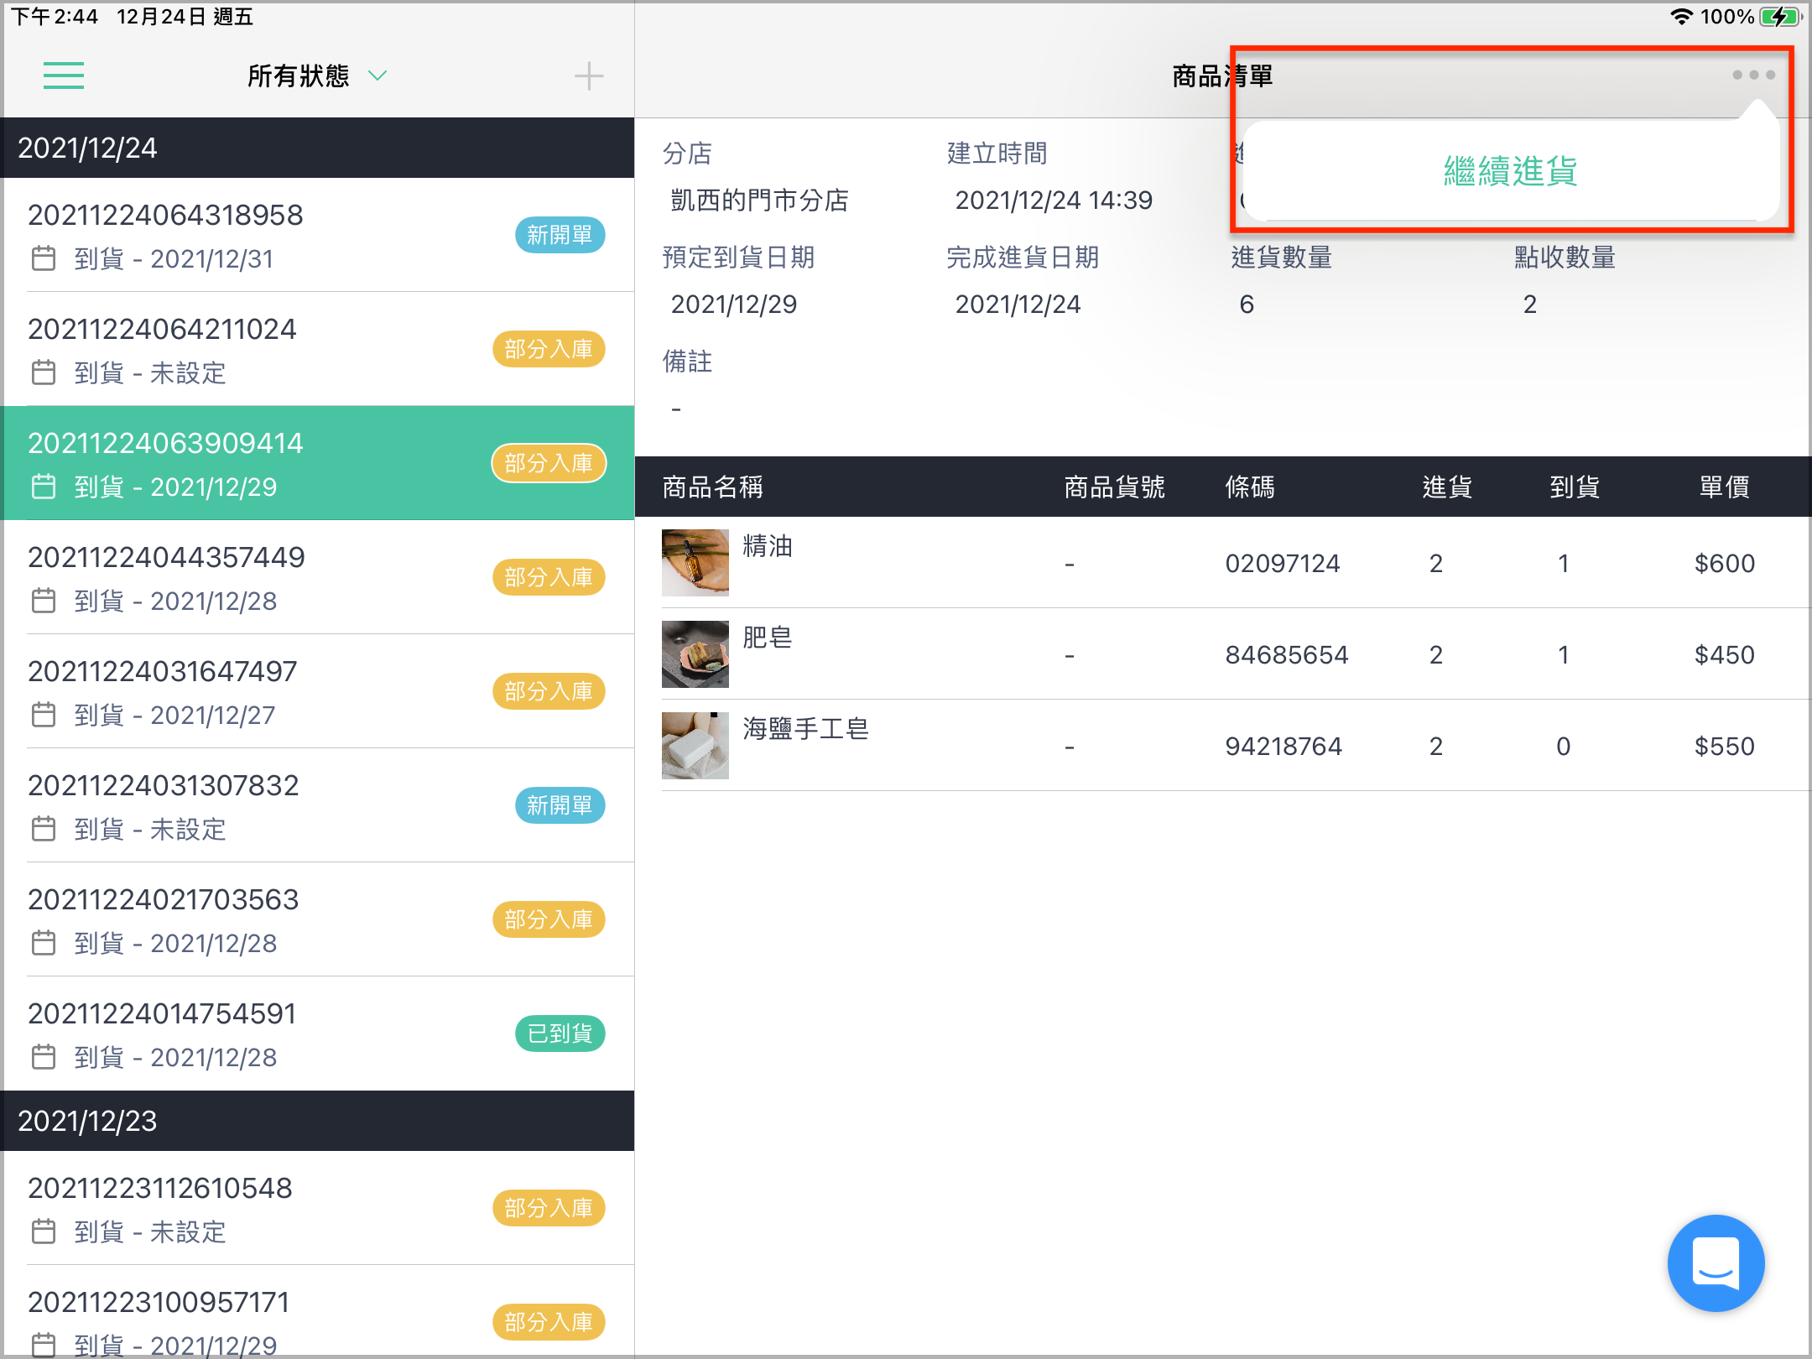This screenshot has height=1359, width=1812.
Task: Click the 海鹽手工皂 product name
Action: 805,729
